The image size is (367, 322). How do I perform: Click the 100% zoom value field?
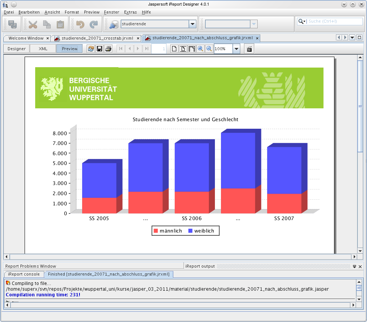(x=223, y=49)
